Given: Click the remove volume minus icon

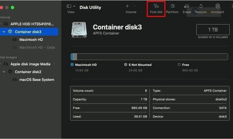Looking at the screenshot, I should tap(135, 6).
